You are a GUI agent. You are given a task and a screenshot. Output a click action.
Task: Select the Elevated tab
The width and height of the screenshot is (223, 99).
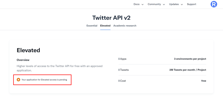(x=105, y=26)
